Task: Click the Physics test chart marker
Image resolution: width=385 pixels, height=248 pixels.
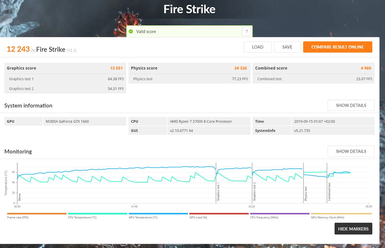Action: [306, 193]
